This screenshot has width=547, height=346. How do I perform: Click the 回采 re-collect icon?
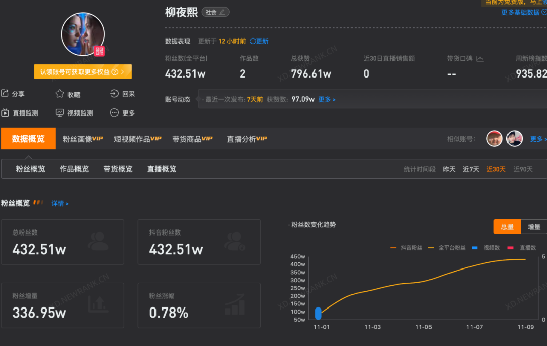click(114, 94)
